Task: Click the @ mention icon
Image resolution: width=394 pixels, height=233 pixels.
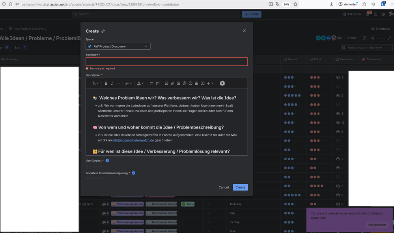Action: coord(185,83)
